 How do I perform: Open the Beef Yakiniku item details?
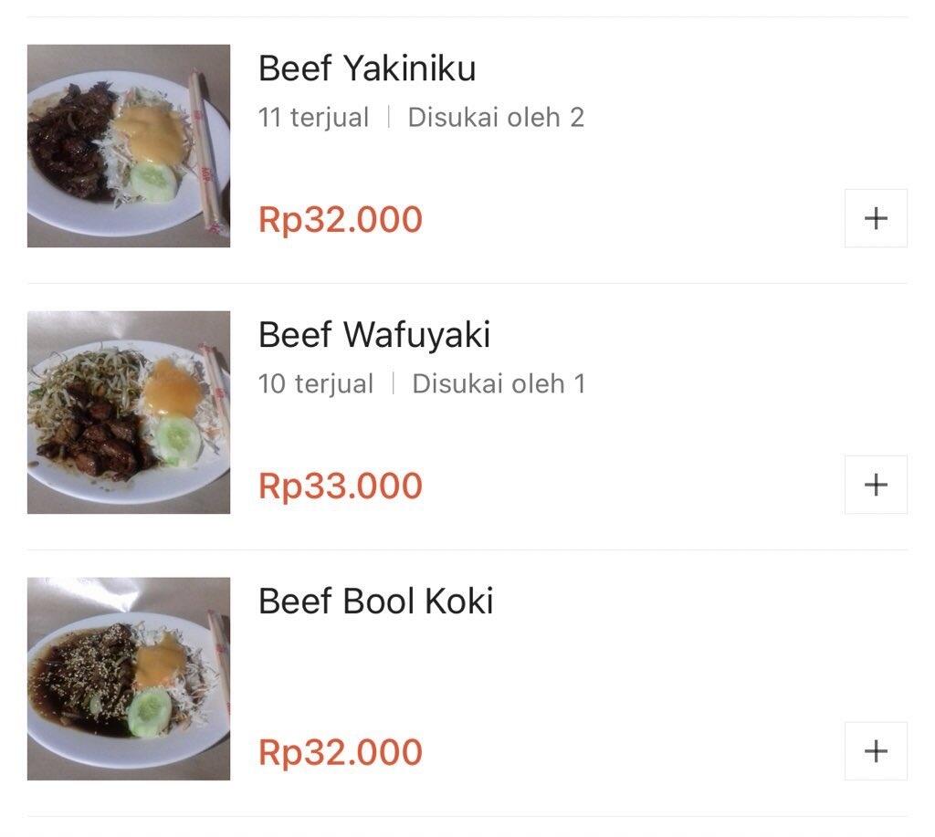point(368,68)
